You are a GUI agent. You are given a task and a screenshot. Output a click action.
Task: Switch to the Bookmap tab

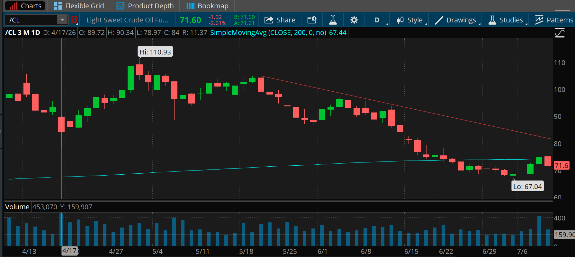tap(207, 6)
